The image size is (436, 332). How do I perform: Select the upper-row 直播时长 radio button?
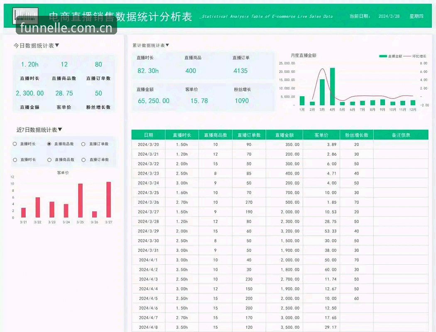coord(15,144)
